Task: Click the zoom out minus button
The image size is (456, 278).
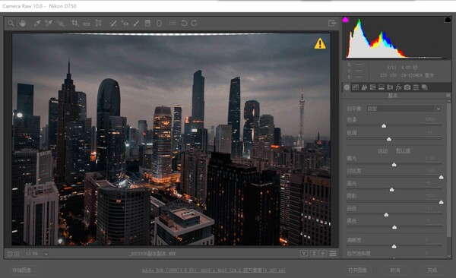Action: pyautogui.click(x=10, y=254)
